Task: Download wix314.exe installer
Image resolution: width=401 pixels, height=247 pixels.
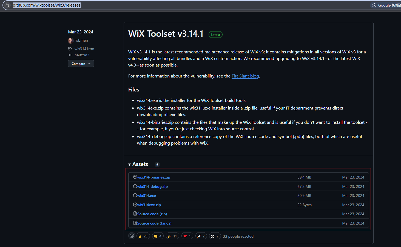Action: click(x=146, y=196)
